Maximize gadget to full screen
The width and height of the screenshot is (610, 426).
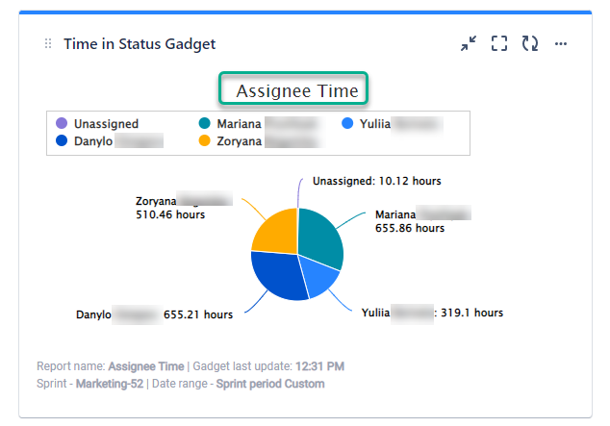pos(499,43)
